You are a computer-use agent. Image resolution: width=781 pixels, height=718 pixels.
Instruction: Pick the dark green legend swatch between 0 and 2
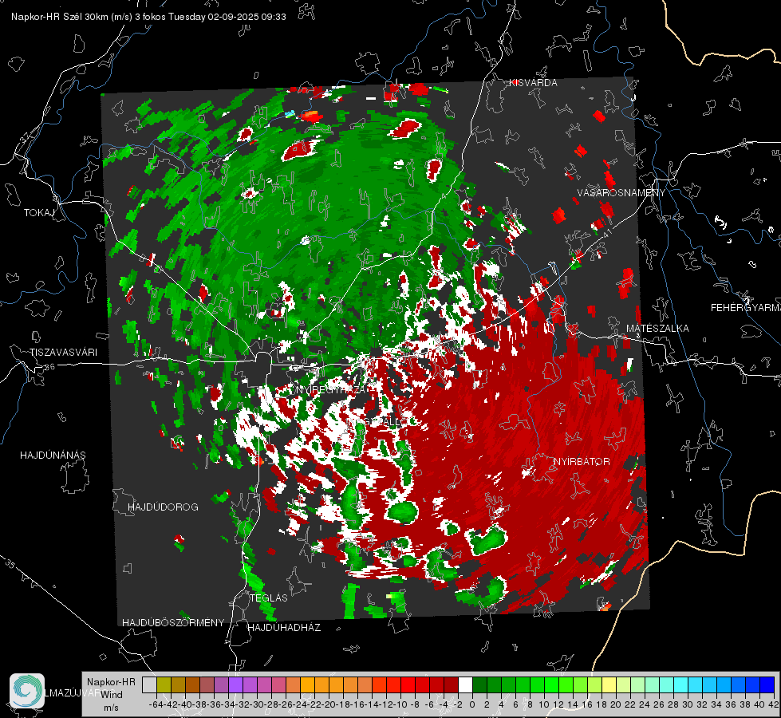tap(479, 685)
